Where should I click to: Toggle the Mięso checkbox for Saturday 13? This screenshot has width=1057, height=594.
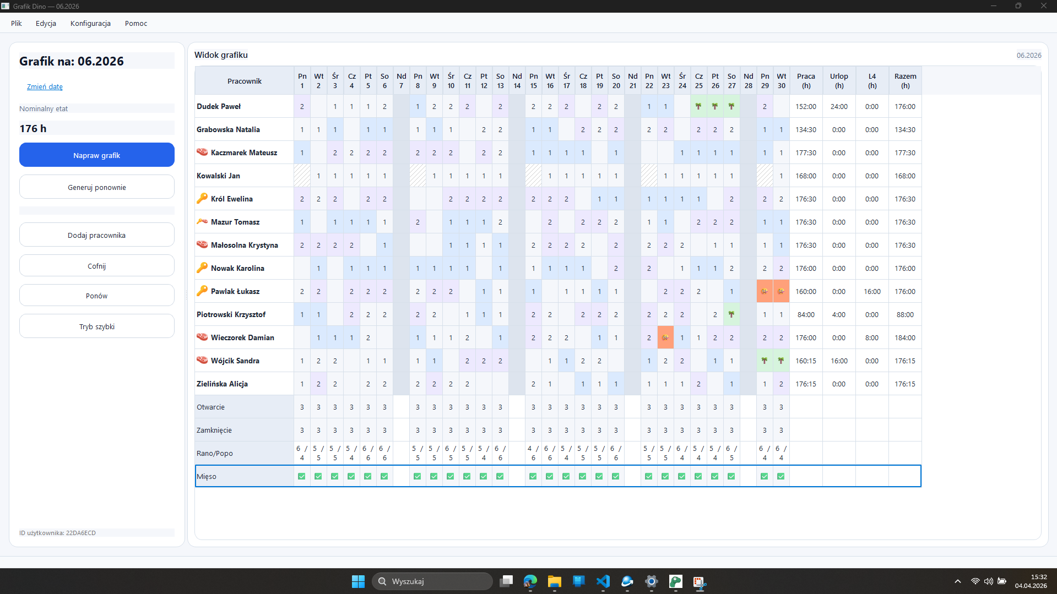[x=500, y=476]
